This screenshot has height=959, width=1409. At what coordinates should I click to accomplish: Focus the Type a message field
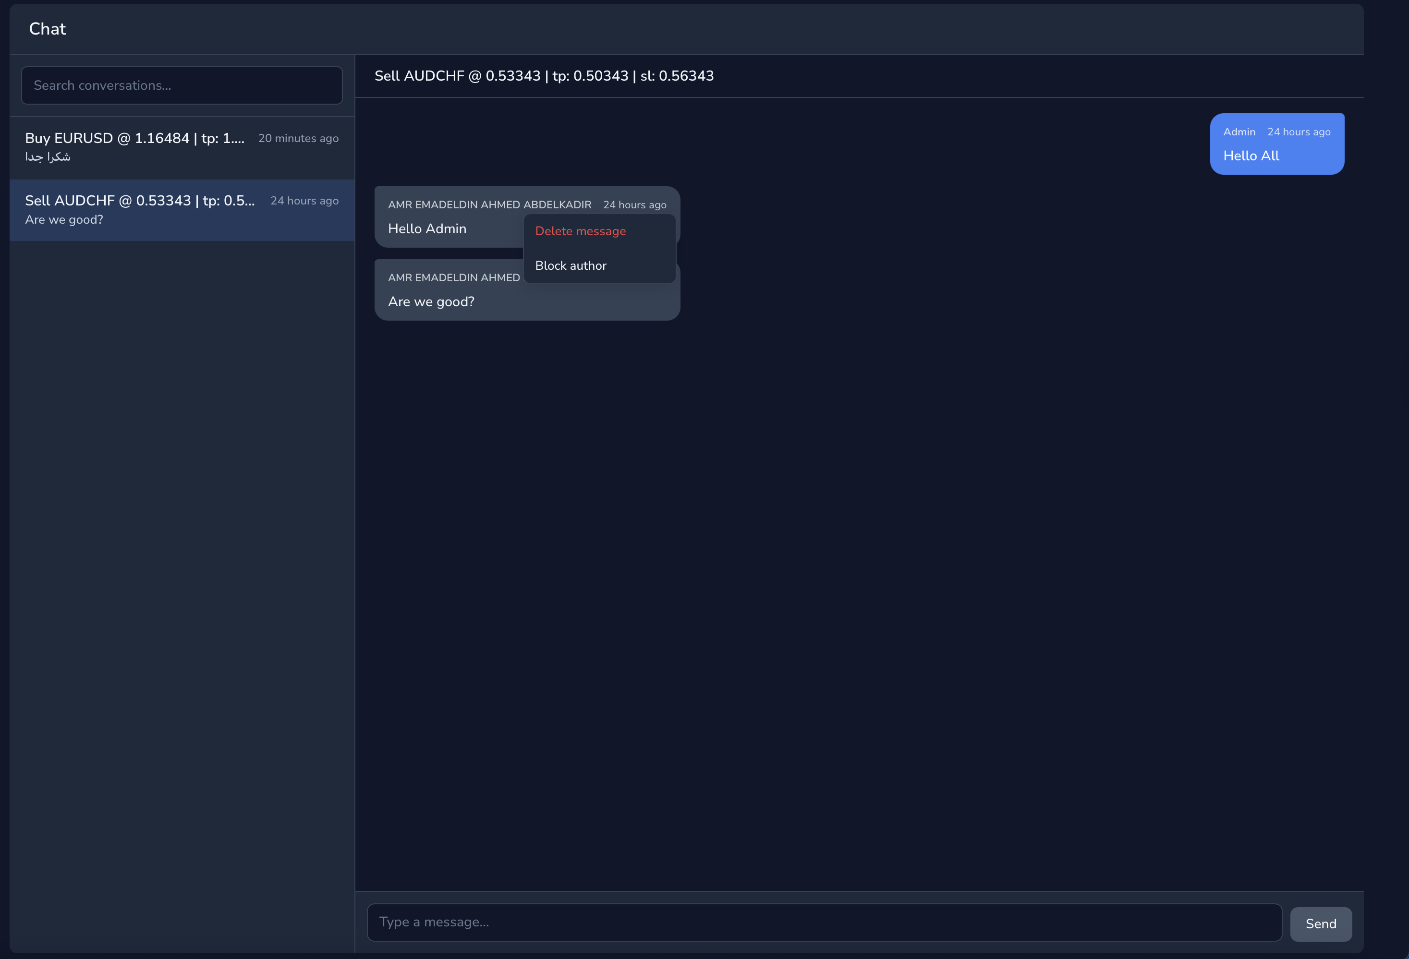(x=824, y=922)
